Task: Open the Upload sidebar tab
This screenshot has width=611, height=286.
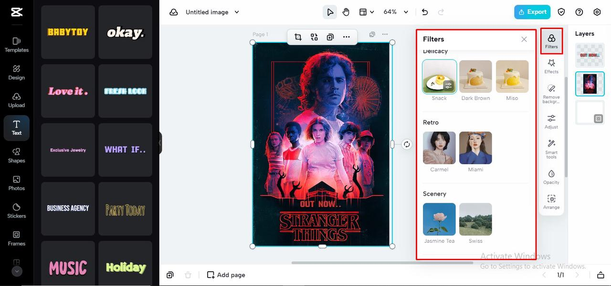Action: coord(17,100)
